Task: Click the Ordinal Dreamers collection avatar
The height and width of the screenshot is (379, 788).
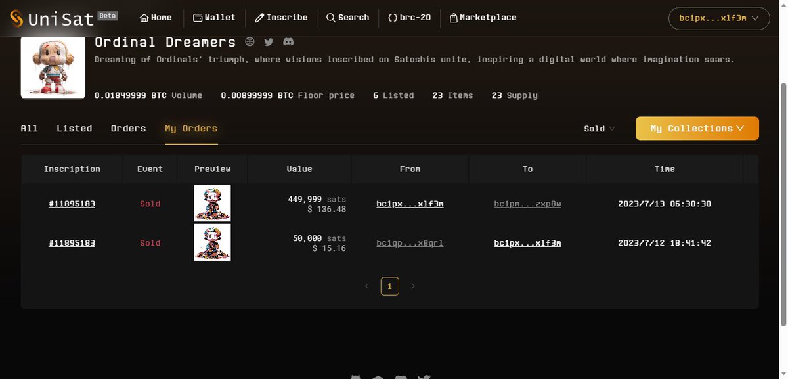Action: point(53,68)
